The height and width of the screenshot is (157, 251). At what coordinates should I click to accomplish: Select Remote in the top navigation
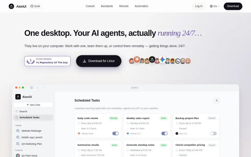[124, 6]
